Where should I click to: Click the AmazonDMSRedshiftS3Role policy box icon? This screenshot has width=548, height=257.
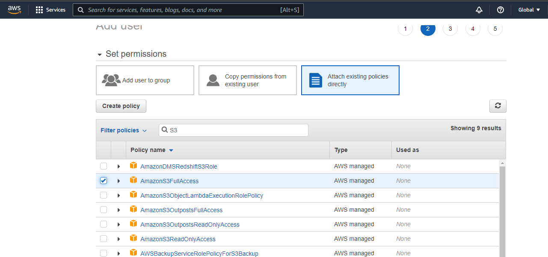133,166
